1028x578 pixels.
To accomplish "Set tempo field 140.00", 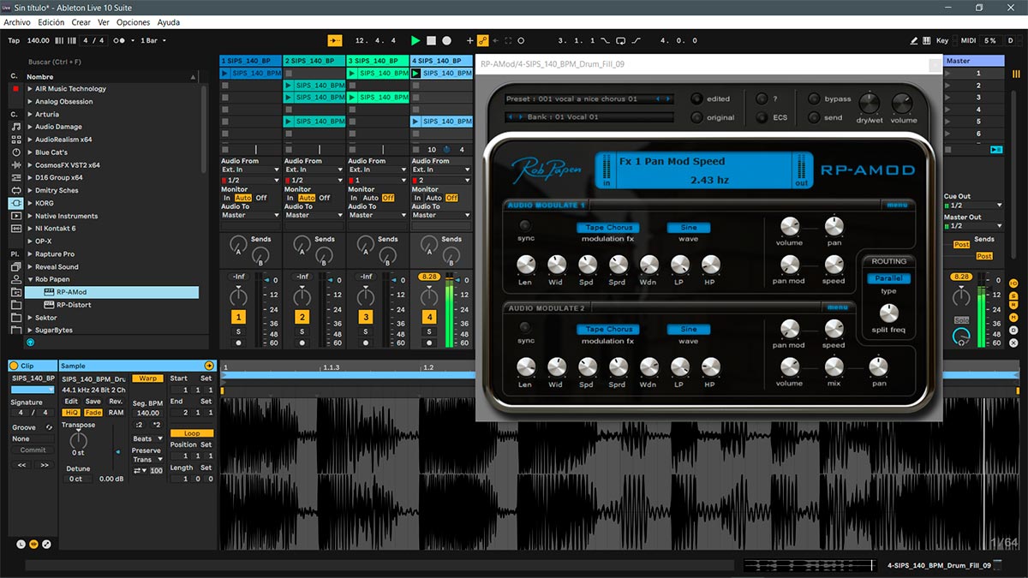I will coord(39,40).
